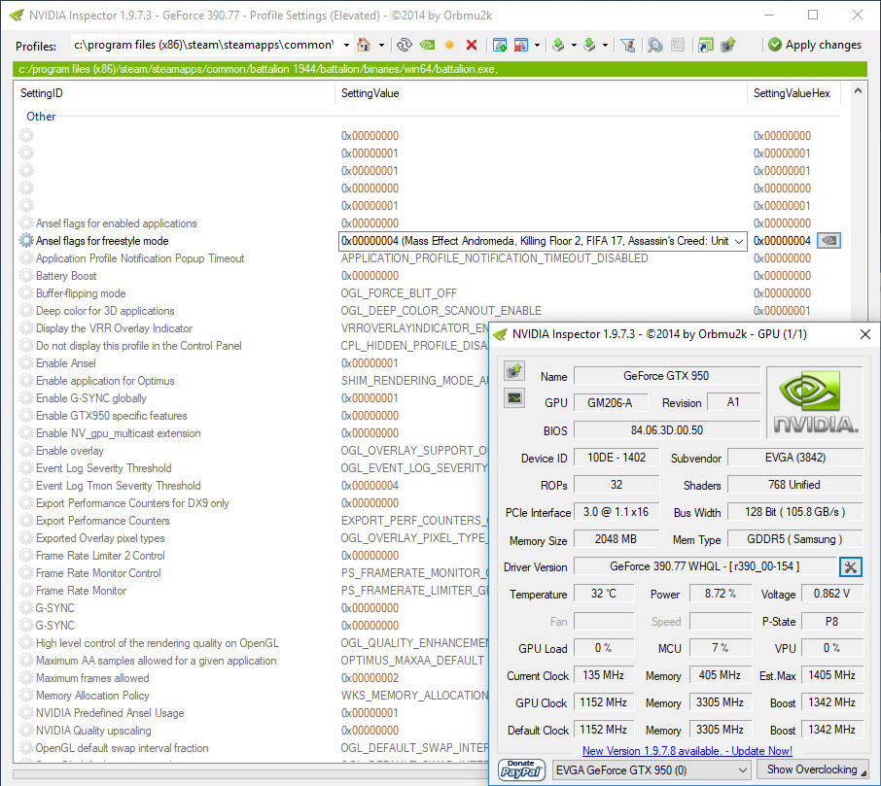
Task: Click the Apply changes button
Action: tap(815, 45)
